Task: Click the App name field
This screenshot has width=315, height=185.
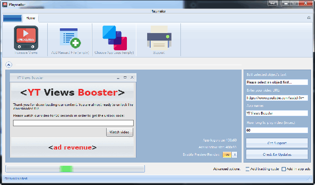Action: click(x=277, y=113)
